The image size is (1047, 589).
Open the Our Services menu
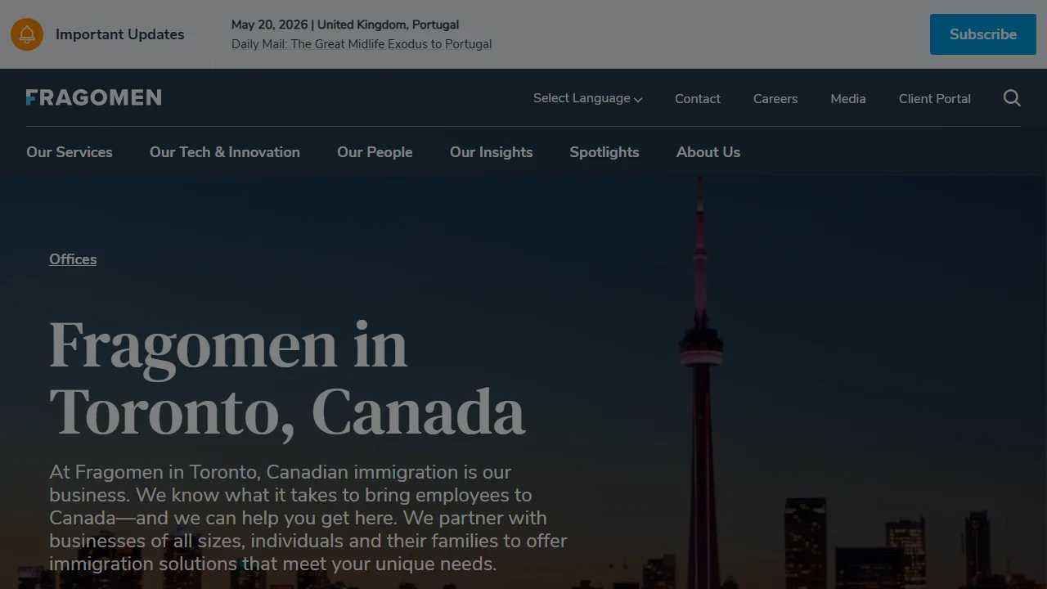70,152
